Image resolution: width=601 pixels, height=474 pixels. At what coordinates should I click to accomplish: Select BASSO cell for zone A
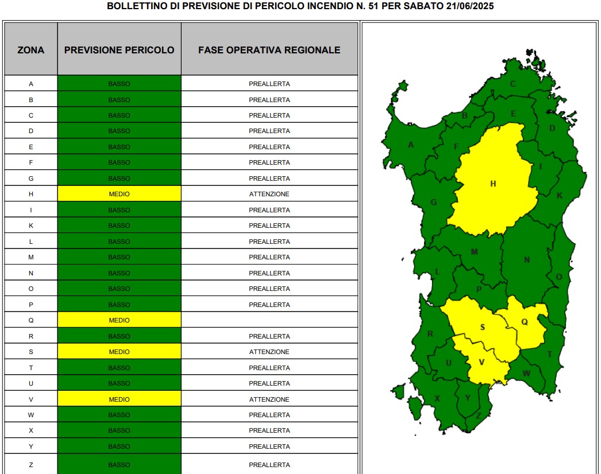click(119, 83)
